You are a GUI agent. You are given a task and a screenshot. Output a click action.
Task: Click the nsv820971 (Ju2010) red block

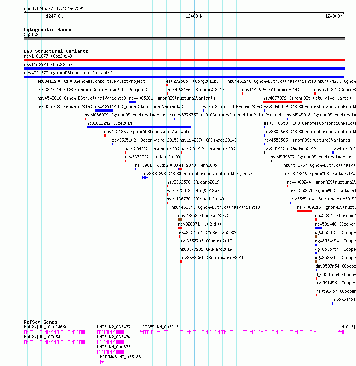point(180,228)
